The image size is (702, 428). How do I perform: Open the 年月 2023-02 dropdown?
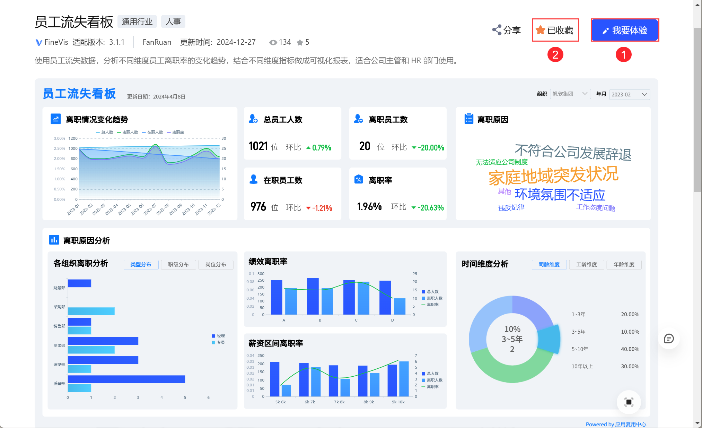click(x=629, y=94)
